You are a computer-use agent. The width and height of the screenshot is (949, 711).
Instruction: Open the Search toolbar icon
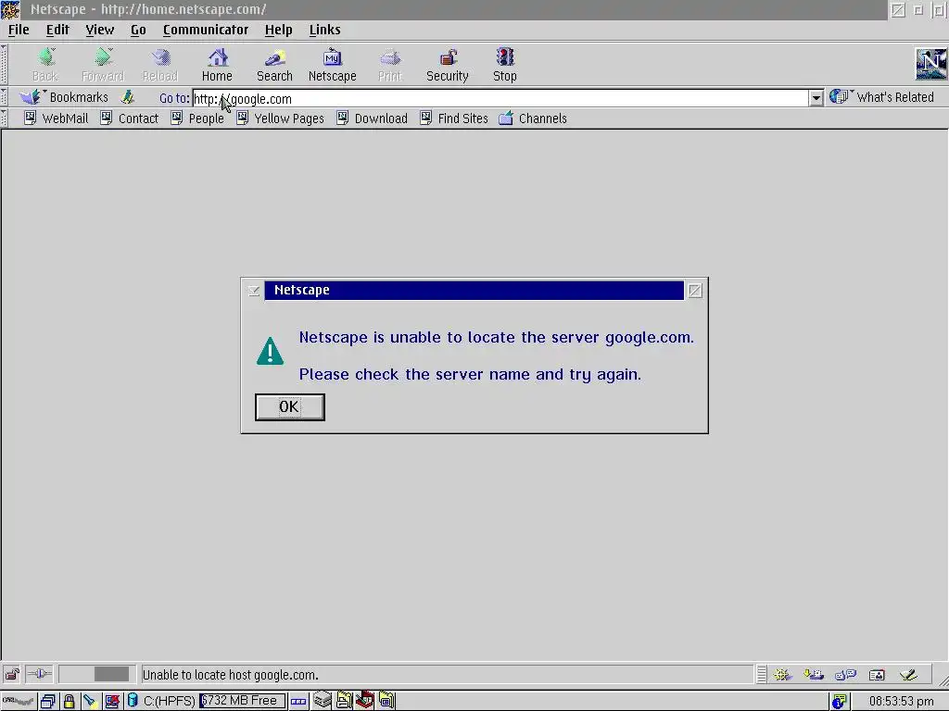274,65
